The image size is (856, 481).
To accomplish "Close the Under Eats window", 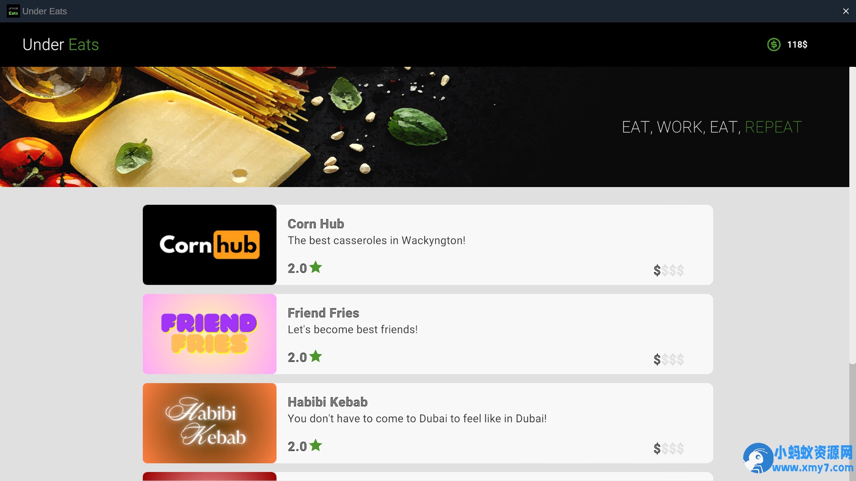I will point(846,11).
